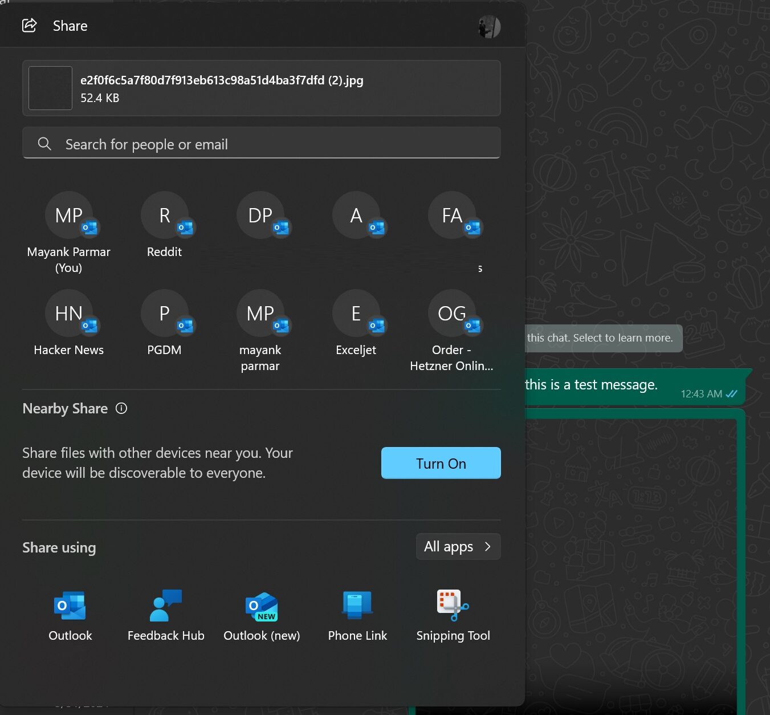Click the Share icon in the header

pyautogui.click(x=29, y=26)
